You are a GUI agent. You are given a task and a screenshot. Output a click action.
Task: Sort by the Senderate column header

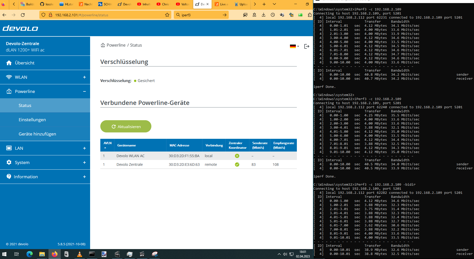pos(260,145)
